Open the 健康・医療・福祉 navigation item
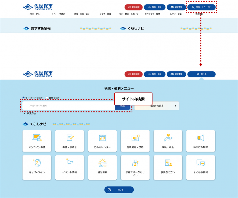The width and height of the screenshot is (238, 198). [x=82, y=14]
